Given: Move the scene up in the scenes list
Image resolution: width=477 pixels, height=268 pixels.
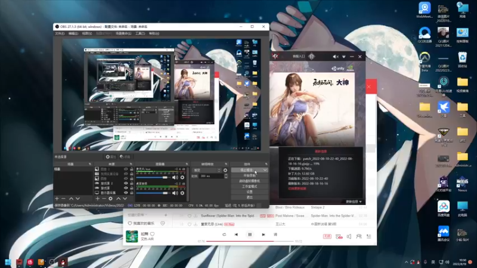Looking at the screenshot, I should coord(71,198).
